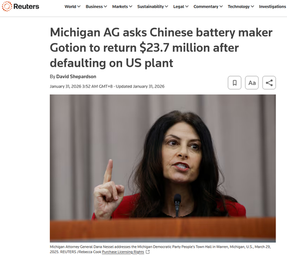Expand the Legal chevron arrow
This screenshot has width=287, height=255.
tap(187, 6)
